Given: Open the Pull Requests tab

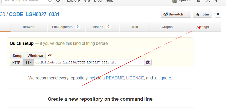Looking at the screenshot, I should (x=66, y=27).
